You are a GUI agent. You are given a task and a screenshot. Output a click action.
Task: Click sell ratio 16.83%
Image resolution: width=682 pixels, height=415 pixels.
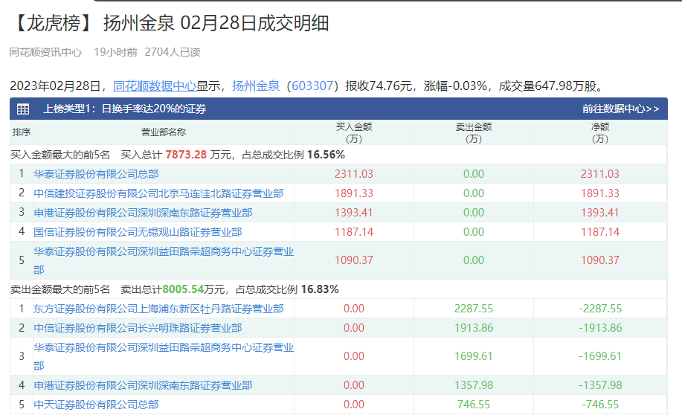coord(320,289)
